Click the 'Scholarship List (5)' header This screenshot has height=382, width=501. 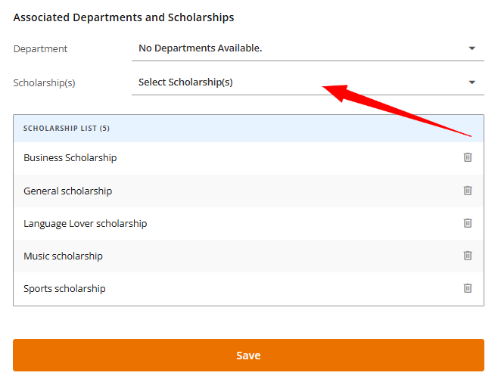(x=67, y=129)
